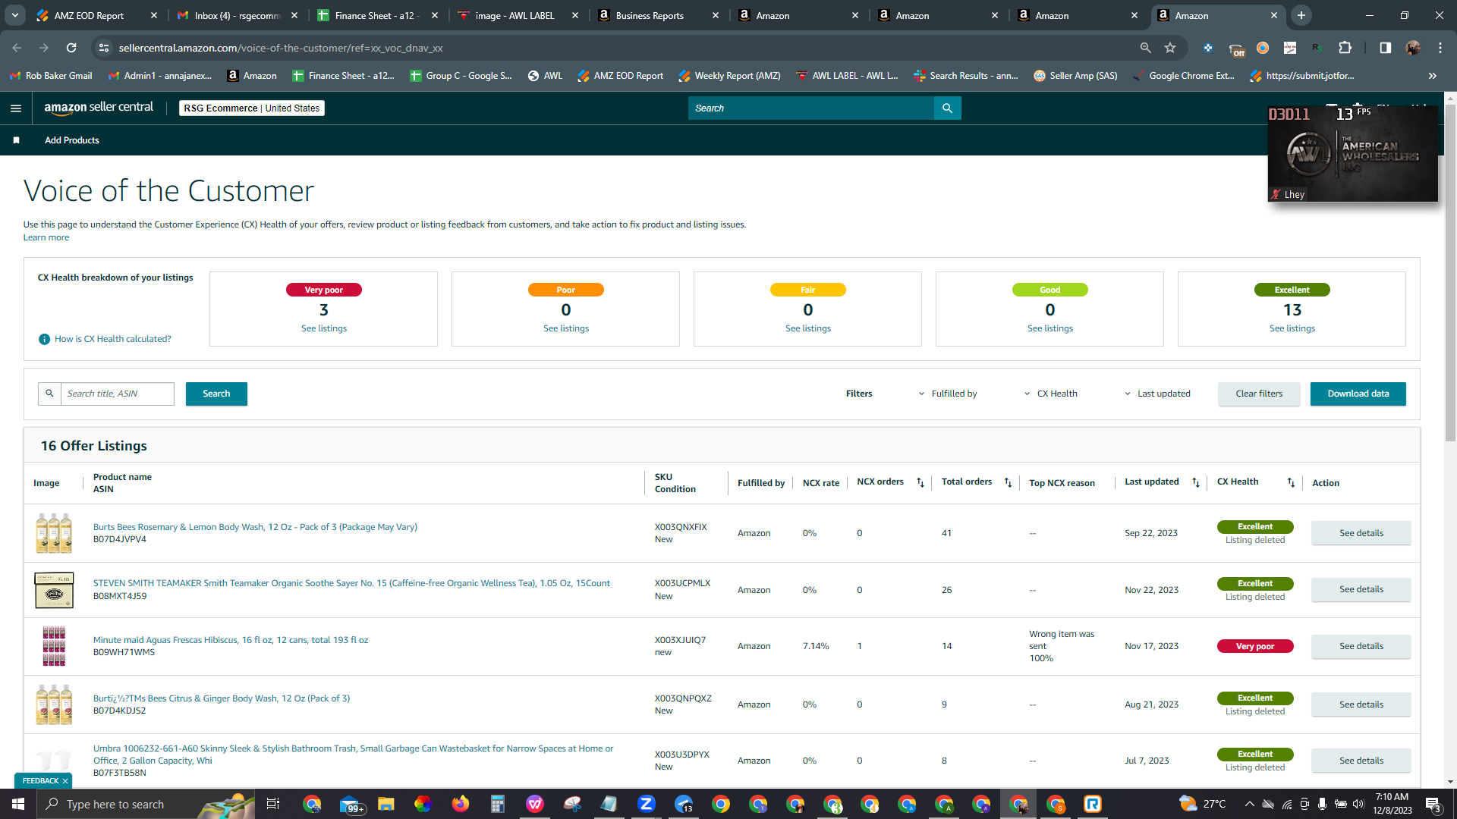Screen dimensions: 1457x819
Task: Click the Minute Maid product thumbnail
Action: (x=54, y=646)
